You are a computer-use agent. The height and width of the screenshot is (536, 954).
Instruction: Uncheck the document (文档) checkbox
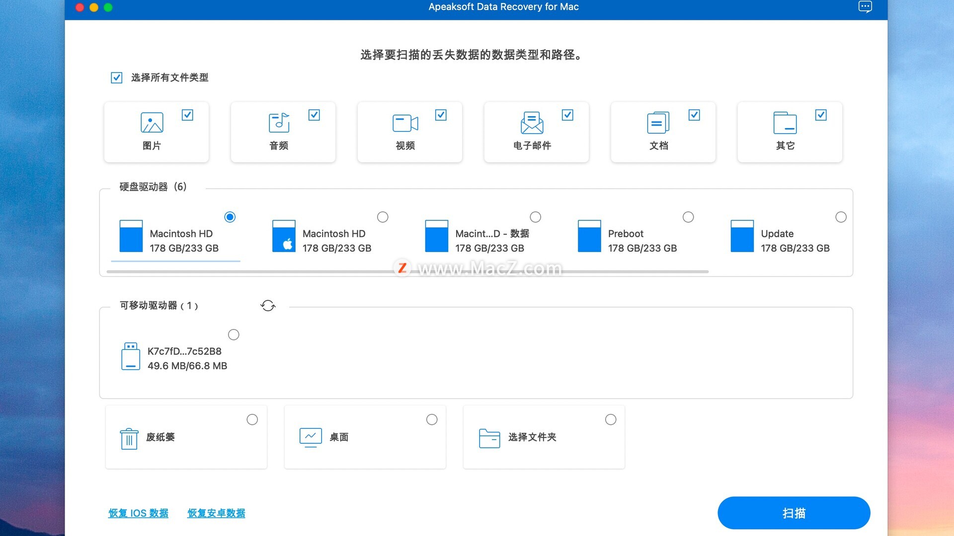[x=694, y=115]
